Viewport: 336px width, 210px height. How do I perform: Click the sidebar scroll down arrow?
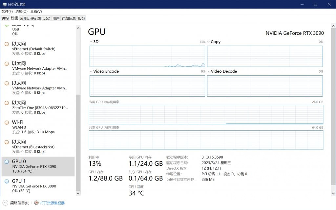pyautogui.click(x=78, y=193)
